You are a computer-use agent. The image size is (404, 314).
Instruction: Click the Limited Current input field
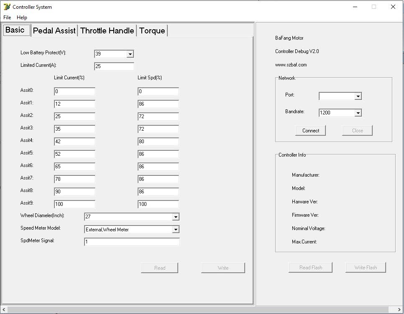coord(114,66)
